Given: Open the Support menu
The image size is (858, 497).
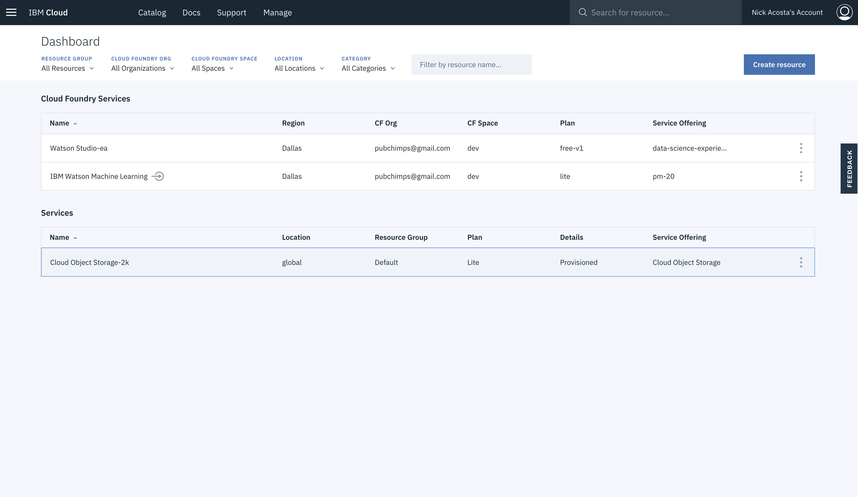Looking at the screenshot, I should point(232,13).
